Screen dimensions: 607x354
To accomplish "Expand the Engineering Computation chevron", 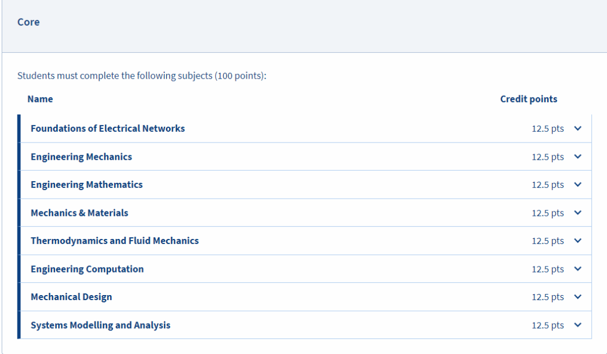I will (x=578, y=269).
